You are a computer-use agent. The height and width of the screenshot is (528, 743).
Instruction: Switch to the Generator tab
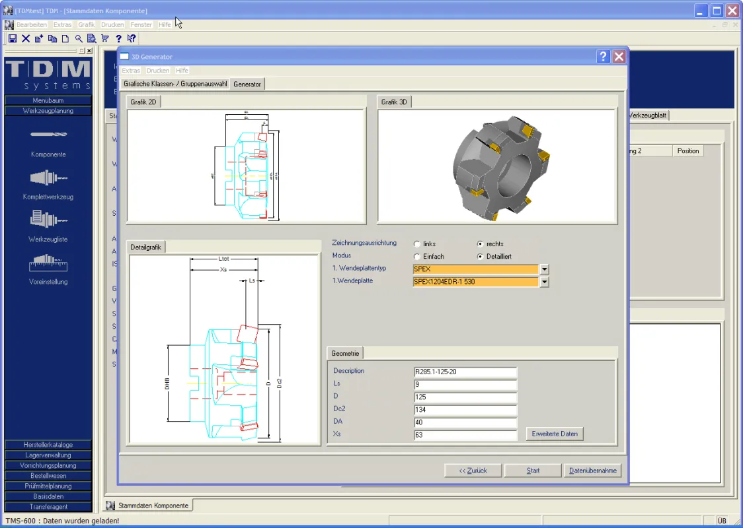(x=247, y=84)
